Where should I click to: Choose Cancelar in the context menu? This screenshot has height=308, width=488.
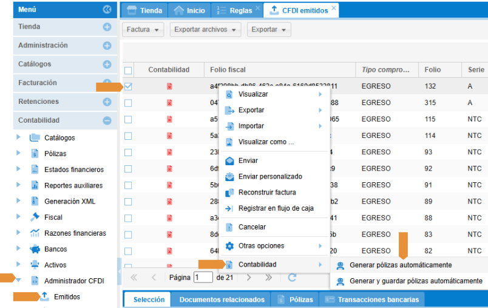(x=252, y=227)
